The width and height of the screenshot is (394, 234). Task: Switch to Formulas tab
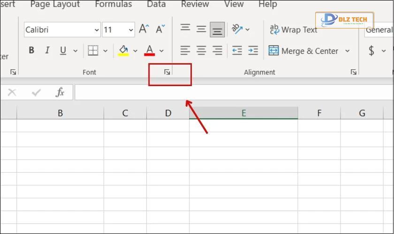(114, 4)
